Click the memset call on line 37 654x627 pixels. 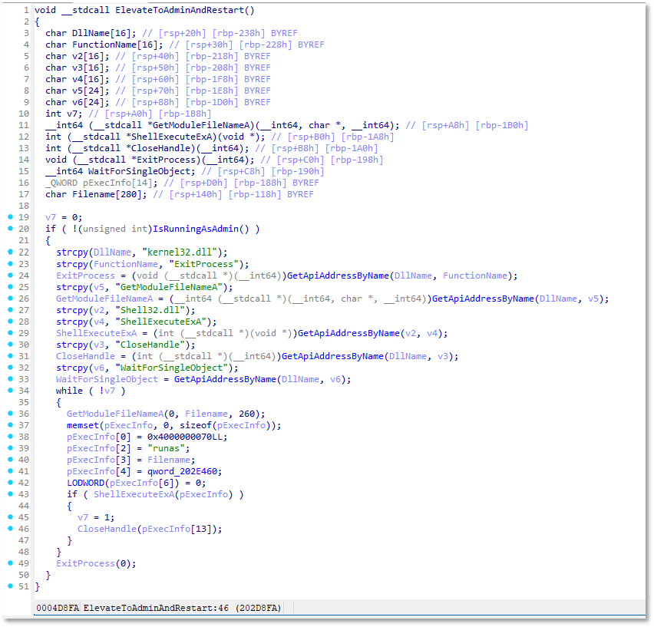point(82,425)
